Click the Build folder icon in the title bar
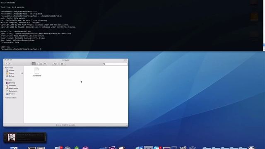 pyautogui.click(x=63, y=60)
